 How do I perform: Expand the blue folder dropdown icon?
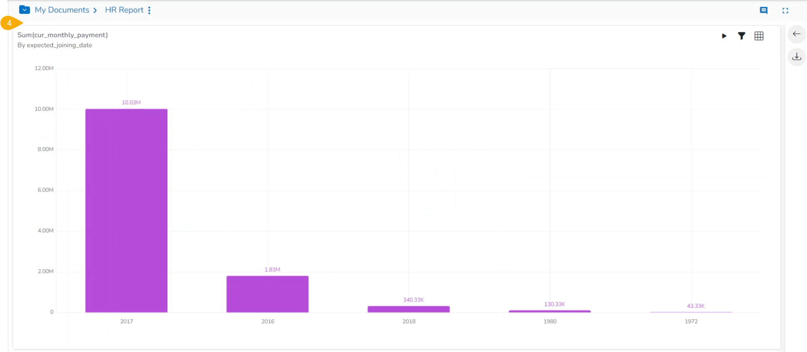tap(25, 10)
